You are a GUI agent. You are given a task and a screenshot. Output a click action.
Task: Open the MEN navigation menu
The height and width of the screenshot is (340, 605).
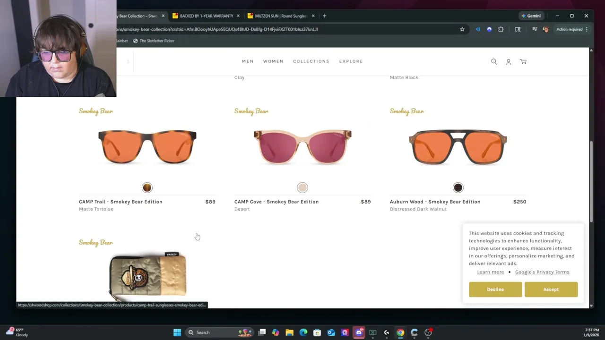click(x=248, y=61)
